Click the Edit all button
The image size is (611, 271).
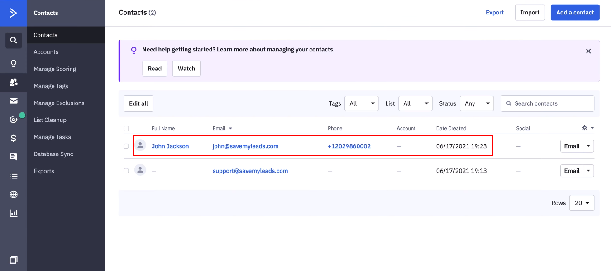[x=138, y=103]
